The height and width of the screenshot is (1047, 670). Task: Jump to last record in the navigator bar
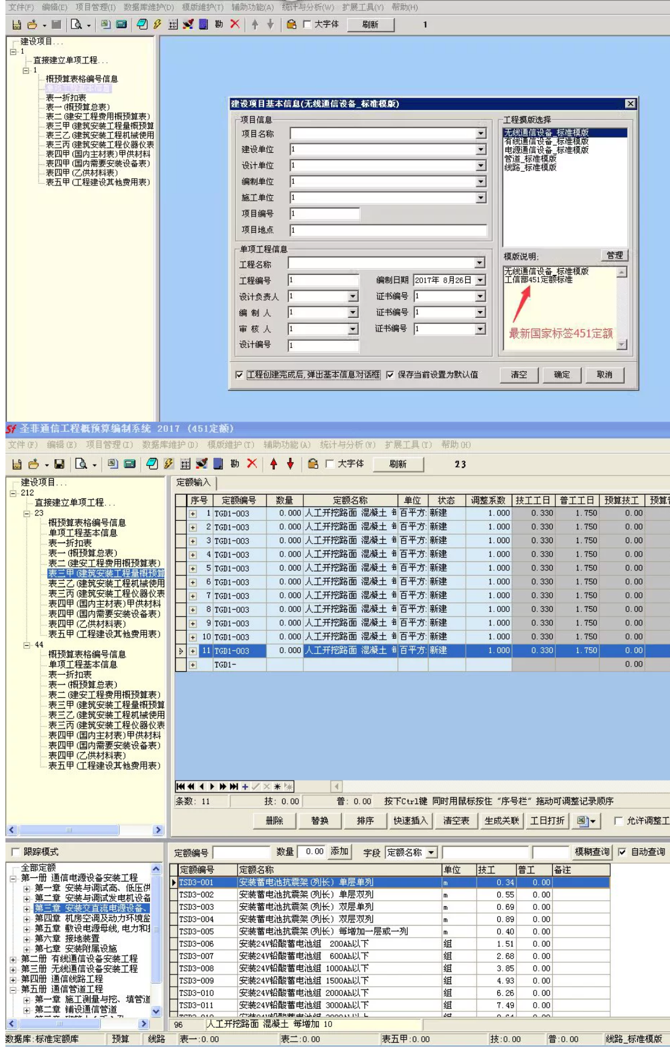click(234, 787)
